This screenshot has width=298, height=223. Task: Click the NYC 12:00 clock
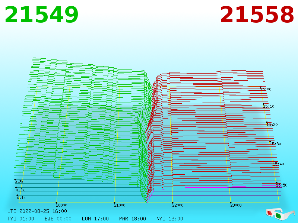170,219
